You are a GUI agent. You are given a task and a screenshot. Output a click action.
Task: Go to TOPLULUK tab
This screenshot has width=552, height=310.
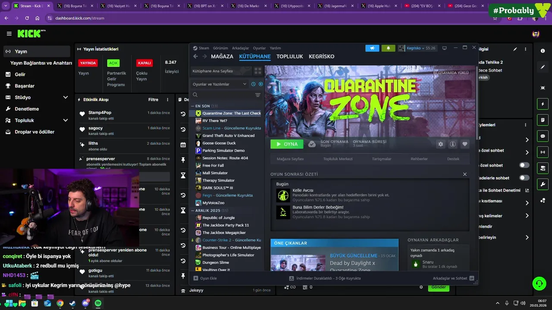point(290,56)
